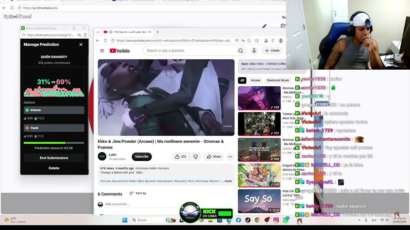410x230 pixels.
Task: Open the Stromae 2:28 recommended video thumbnail
Action: tap(259, 98)
